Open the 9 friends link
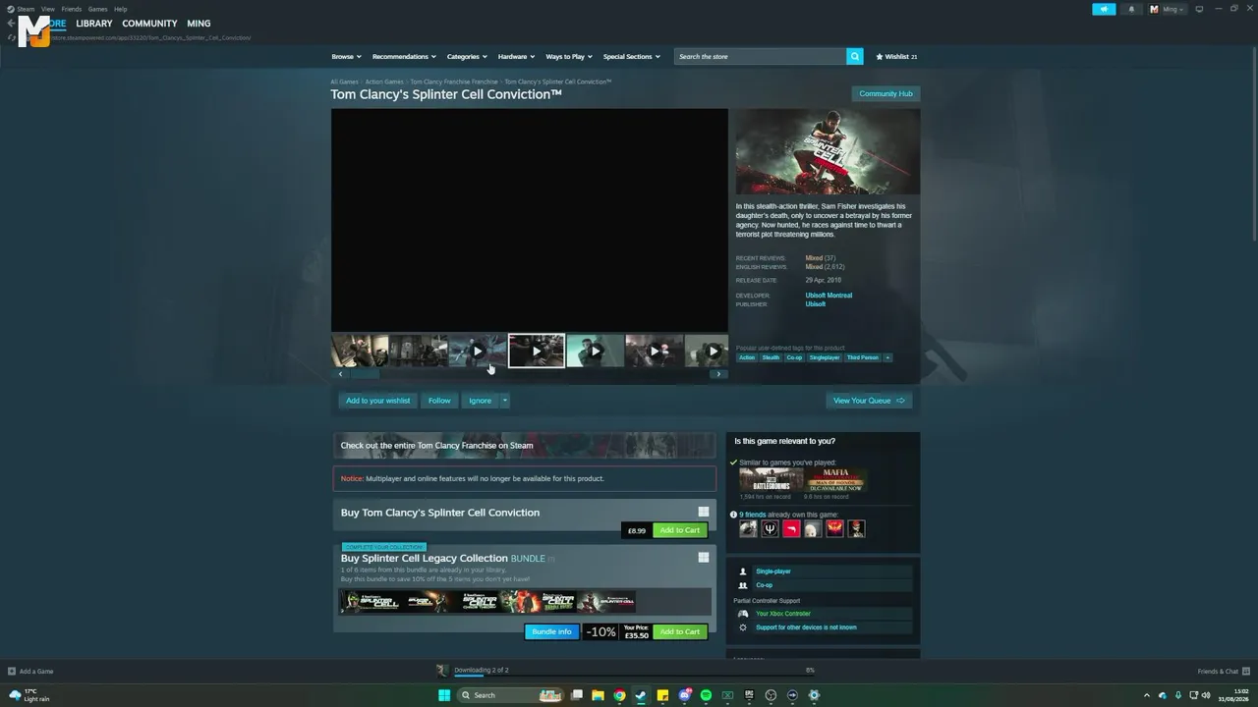This screenshot has height=707, width=1258. pos(752,515)
